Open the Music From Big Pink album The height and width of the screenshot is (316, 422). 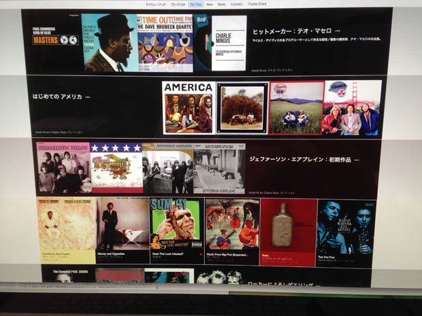[x=232, y=231]
